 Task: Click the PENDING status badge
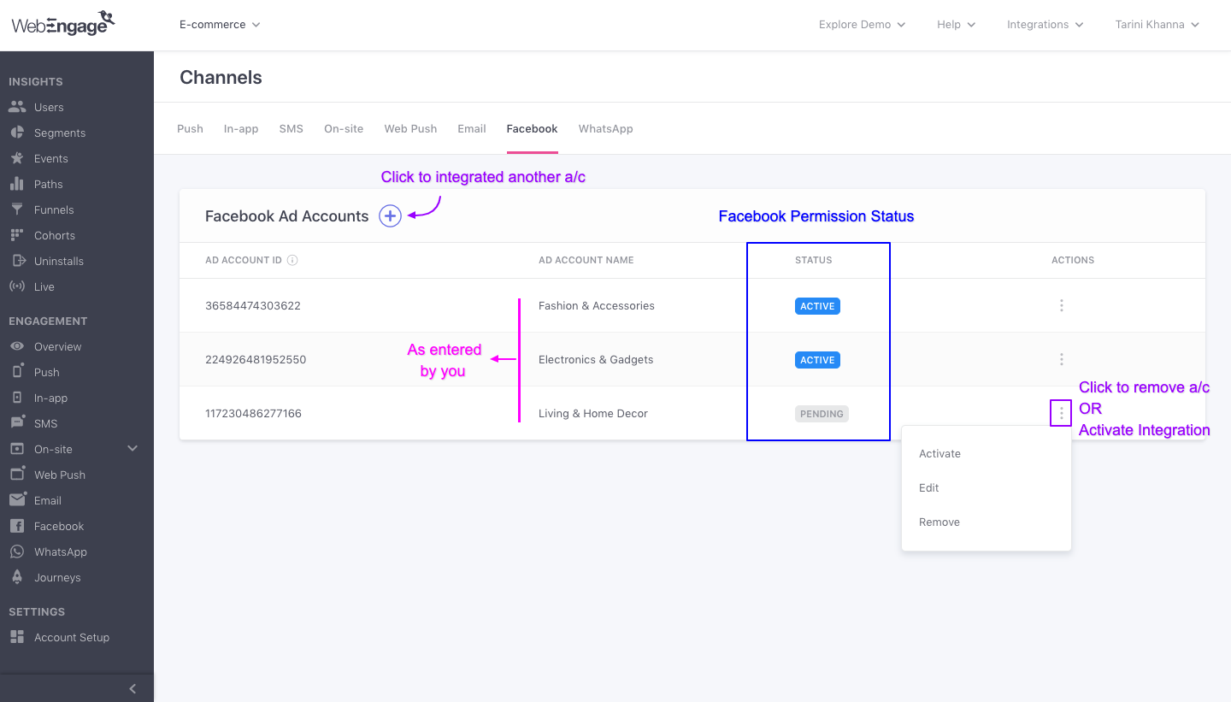[822, 414]
